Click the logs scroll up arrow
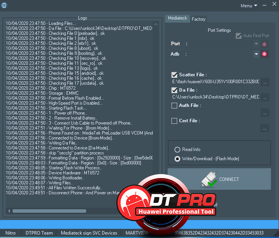The height and width of the screenshot is (238, 279). click(x=156, y=24)
